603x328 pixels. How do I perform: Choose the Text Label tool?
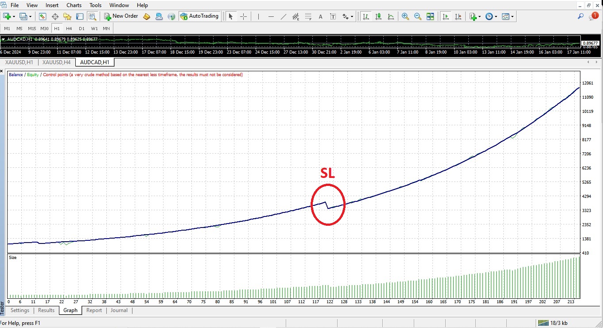(333, 16)
